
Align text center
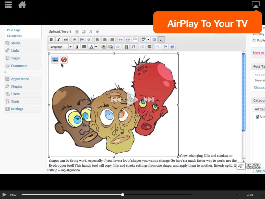(x=105, y=40)
